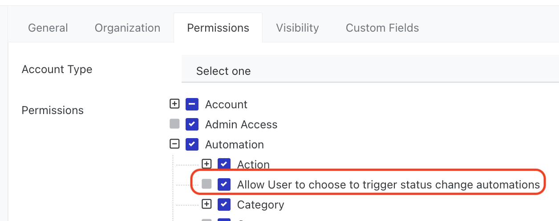Image resolution: width=559 pixels, height=221 pixels.
Task: Open the Account Type dropdown
Action: coord(369,71)
